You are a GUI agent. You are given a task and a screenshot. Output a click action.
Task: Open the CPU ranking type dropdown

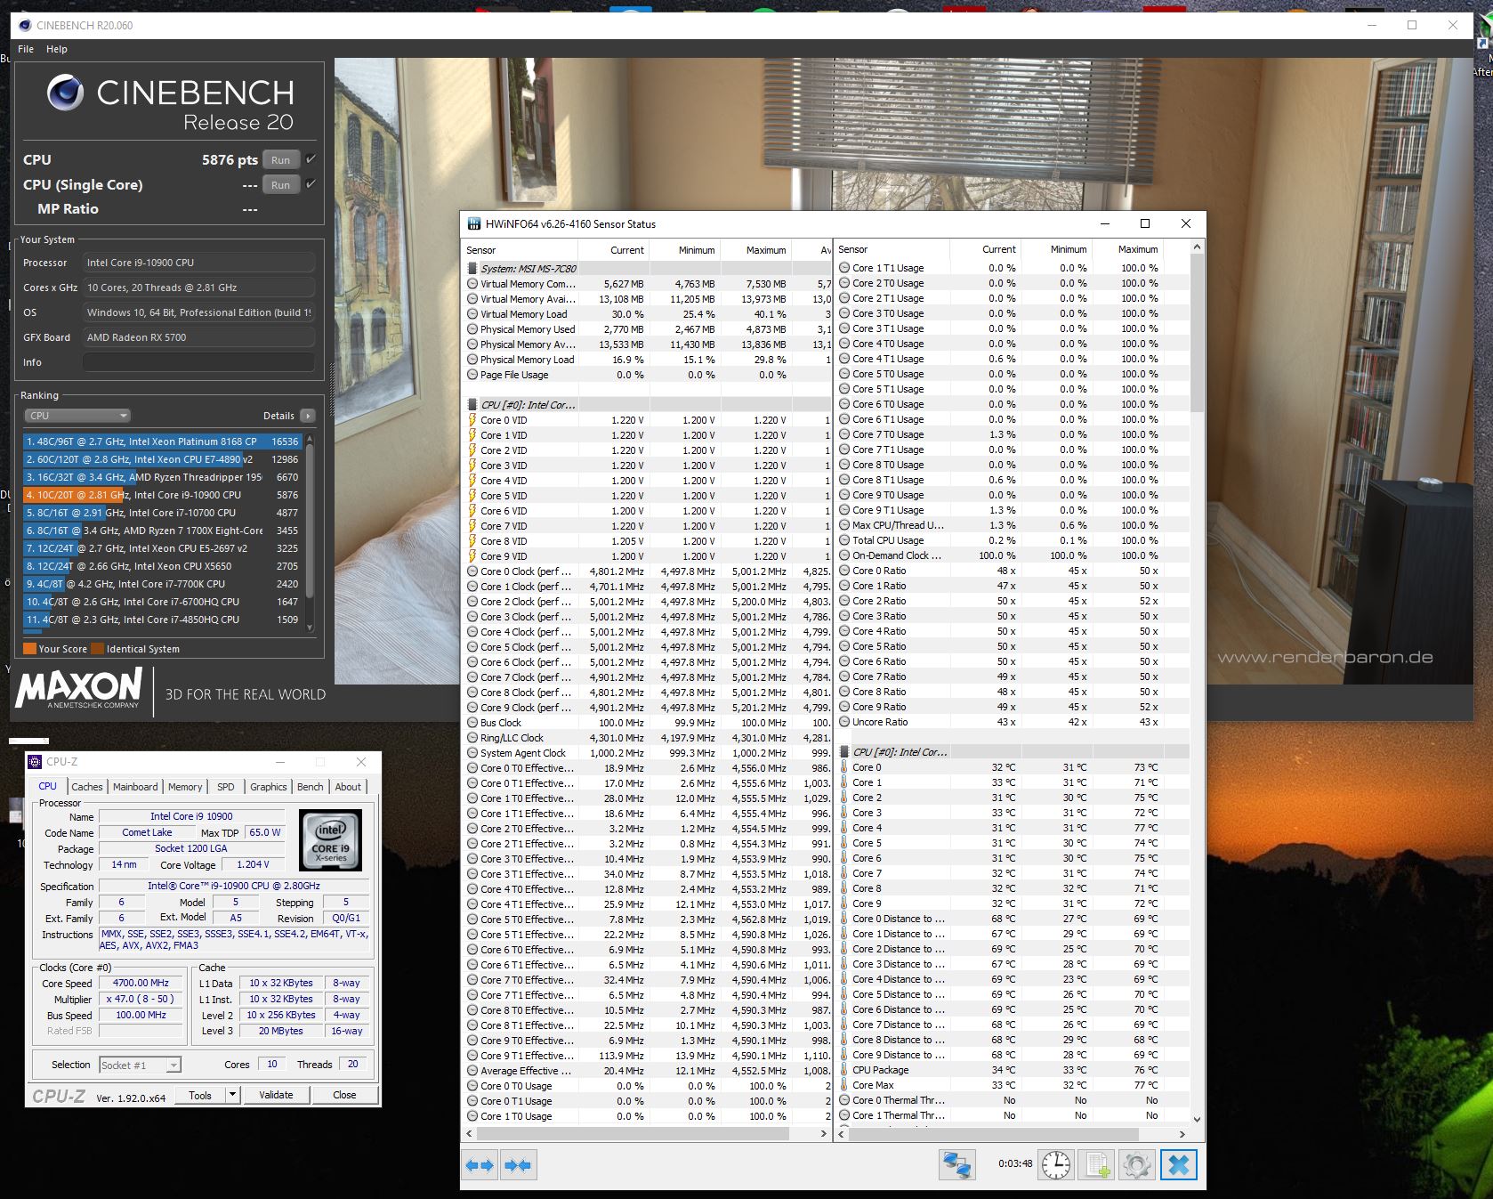point(77,416)
